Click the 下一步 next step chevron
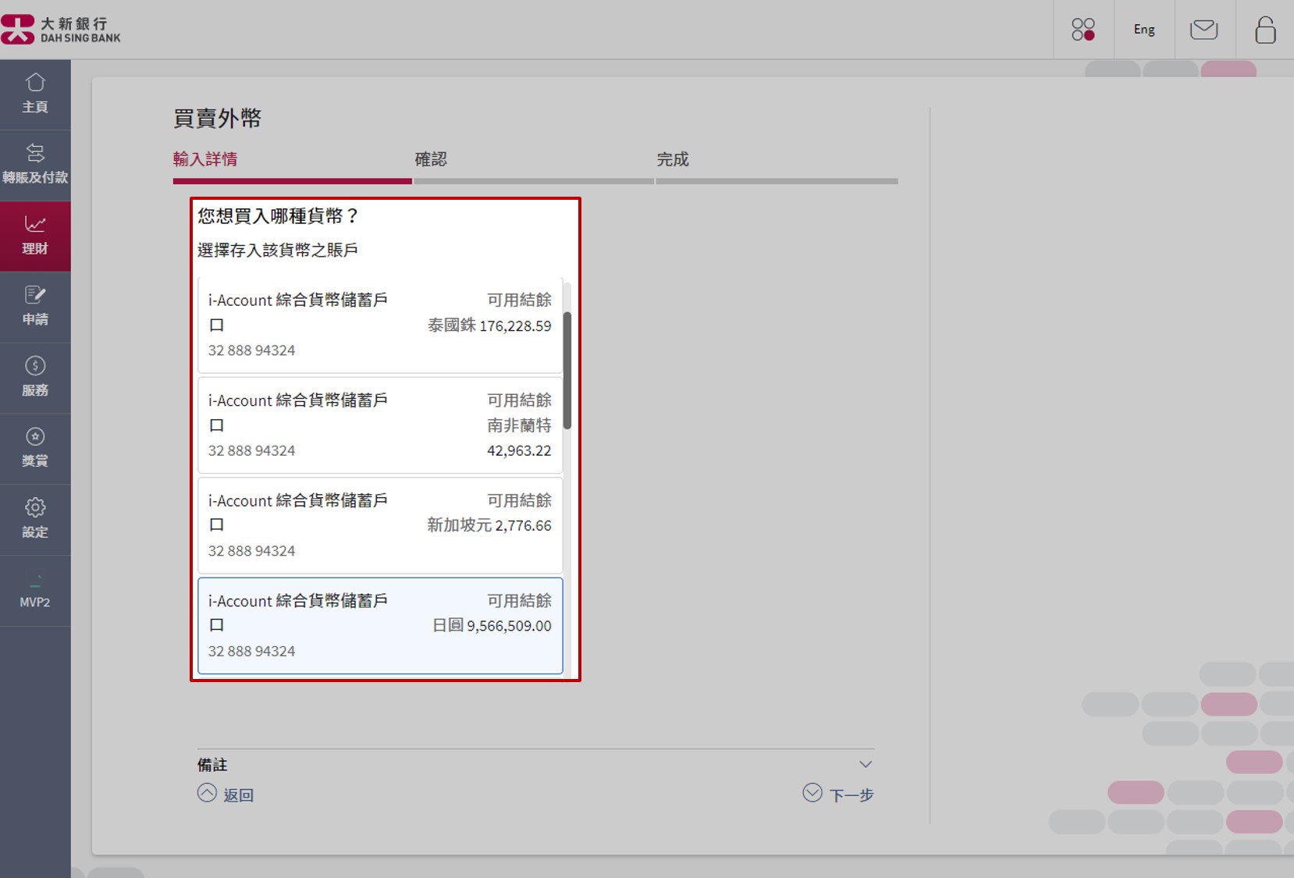 click(x=839, y=794)
